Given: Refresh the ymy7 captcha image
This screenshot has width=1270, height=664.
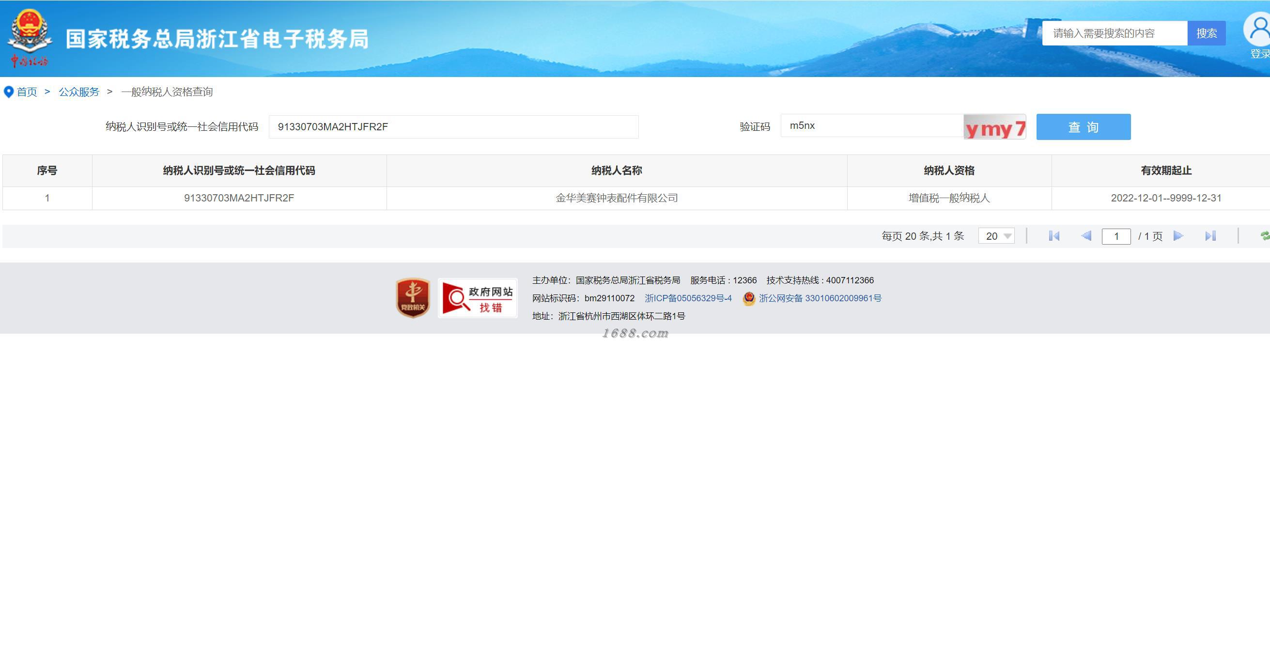Looking at the screenshot, I should coord(994,127).
